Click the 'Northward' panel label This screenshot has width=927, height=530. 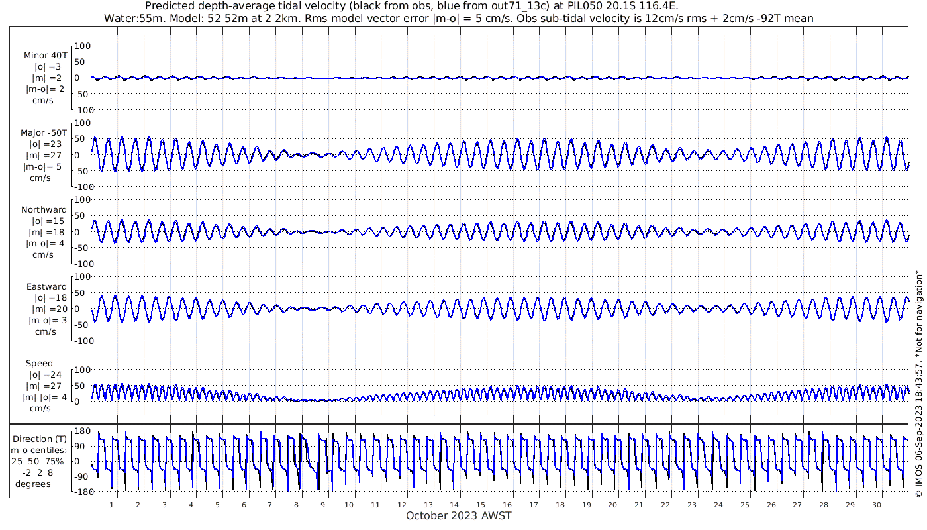point(44,210)
